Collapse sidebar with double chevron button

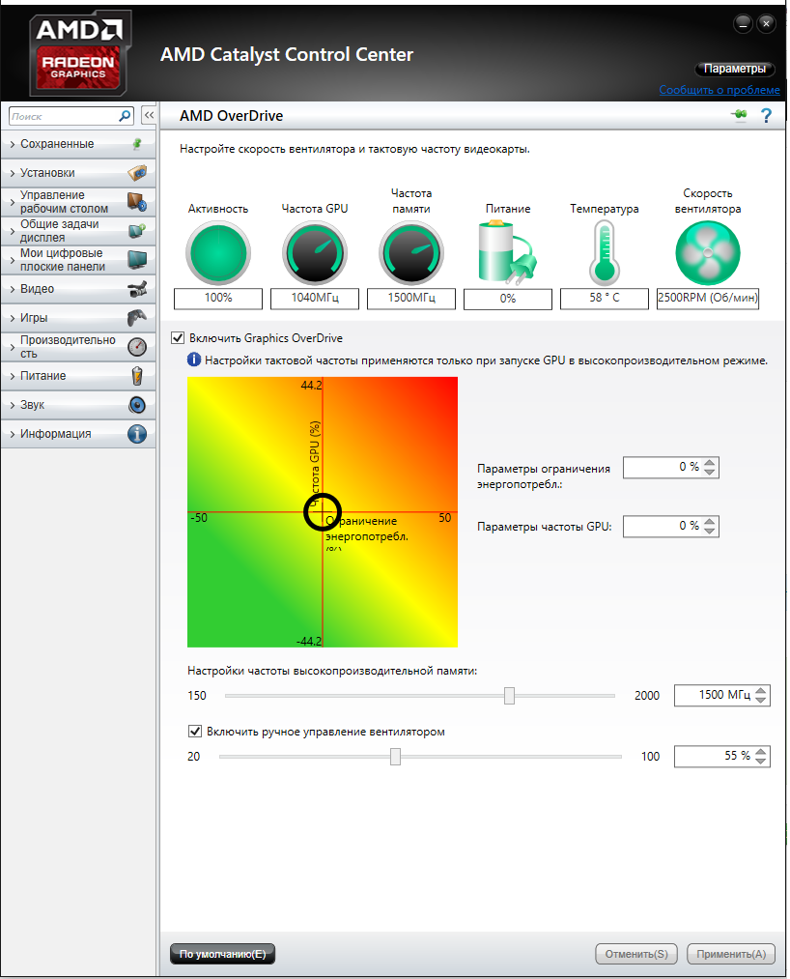pos(149,115)
